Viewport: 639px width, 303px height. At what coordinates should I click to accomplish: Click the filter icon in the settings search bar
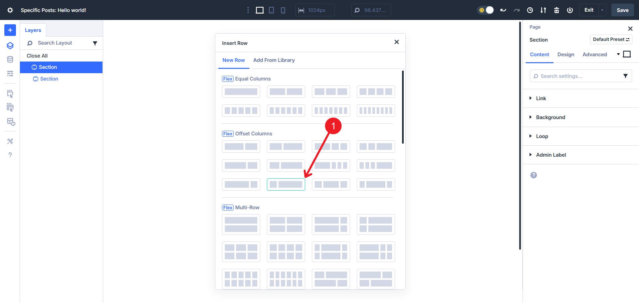[x=626, y=76]
